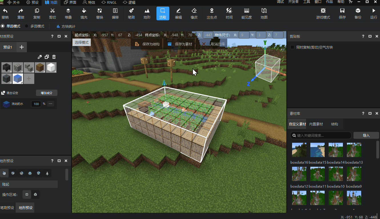Pick the 填充 fill bucket tool
Screen dimensions: 380x219
point(84,13)
